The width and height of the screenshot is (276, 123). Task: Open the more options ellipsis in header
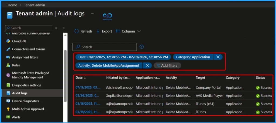pos(93,13)
